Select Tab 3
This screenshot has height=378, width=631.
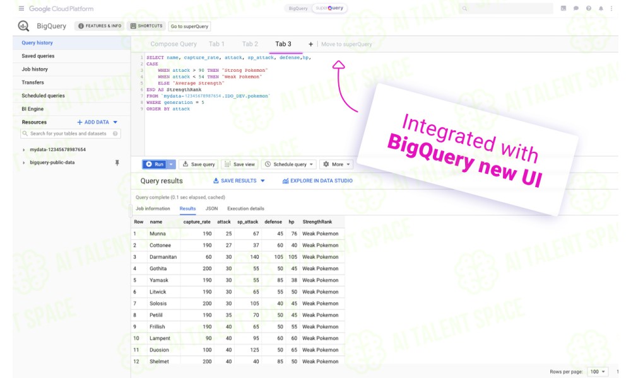283,44
